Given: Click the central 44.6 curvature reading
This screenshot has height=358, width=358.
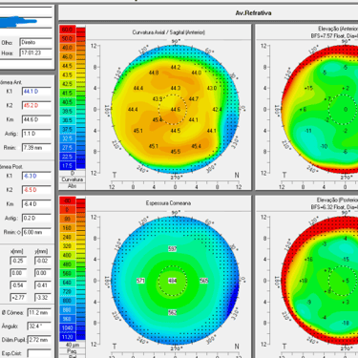Looking at the screenshot, I should pos(176,110).
